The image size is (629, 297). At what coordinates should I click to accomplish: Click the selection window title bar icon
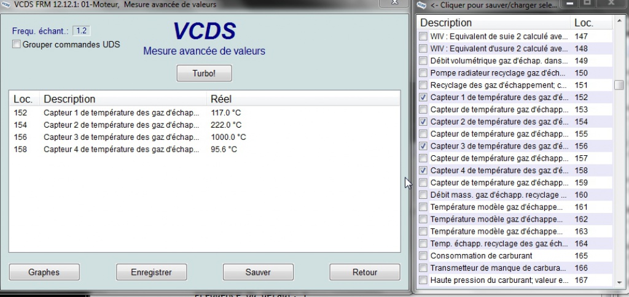coord(421,5)
